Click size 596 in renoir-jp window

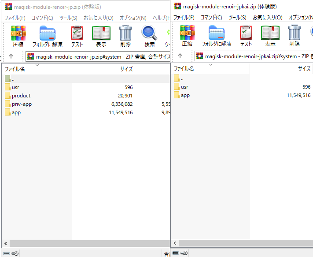[x=129, y=87]
